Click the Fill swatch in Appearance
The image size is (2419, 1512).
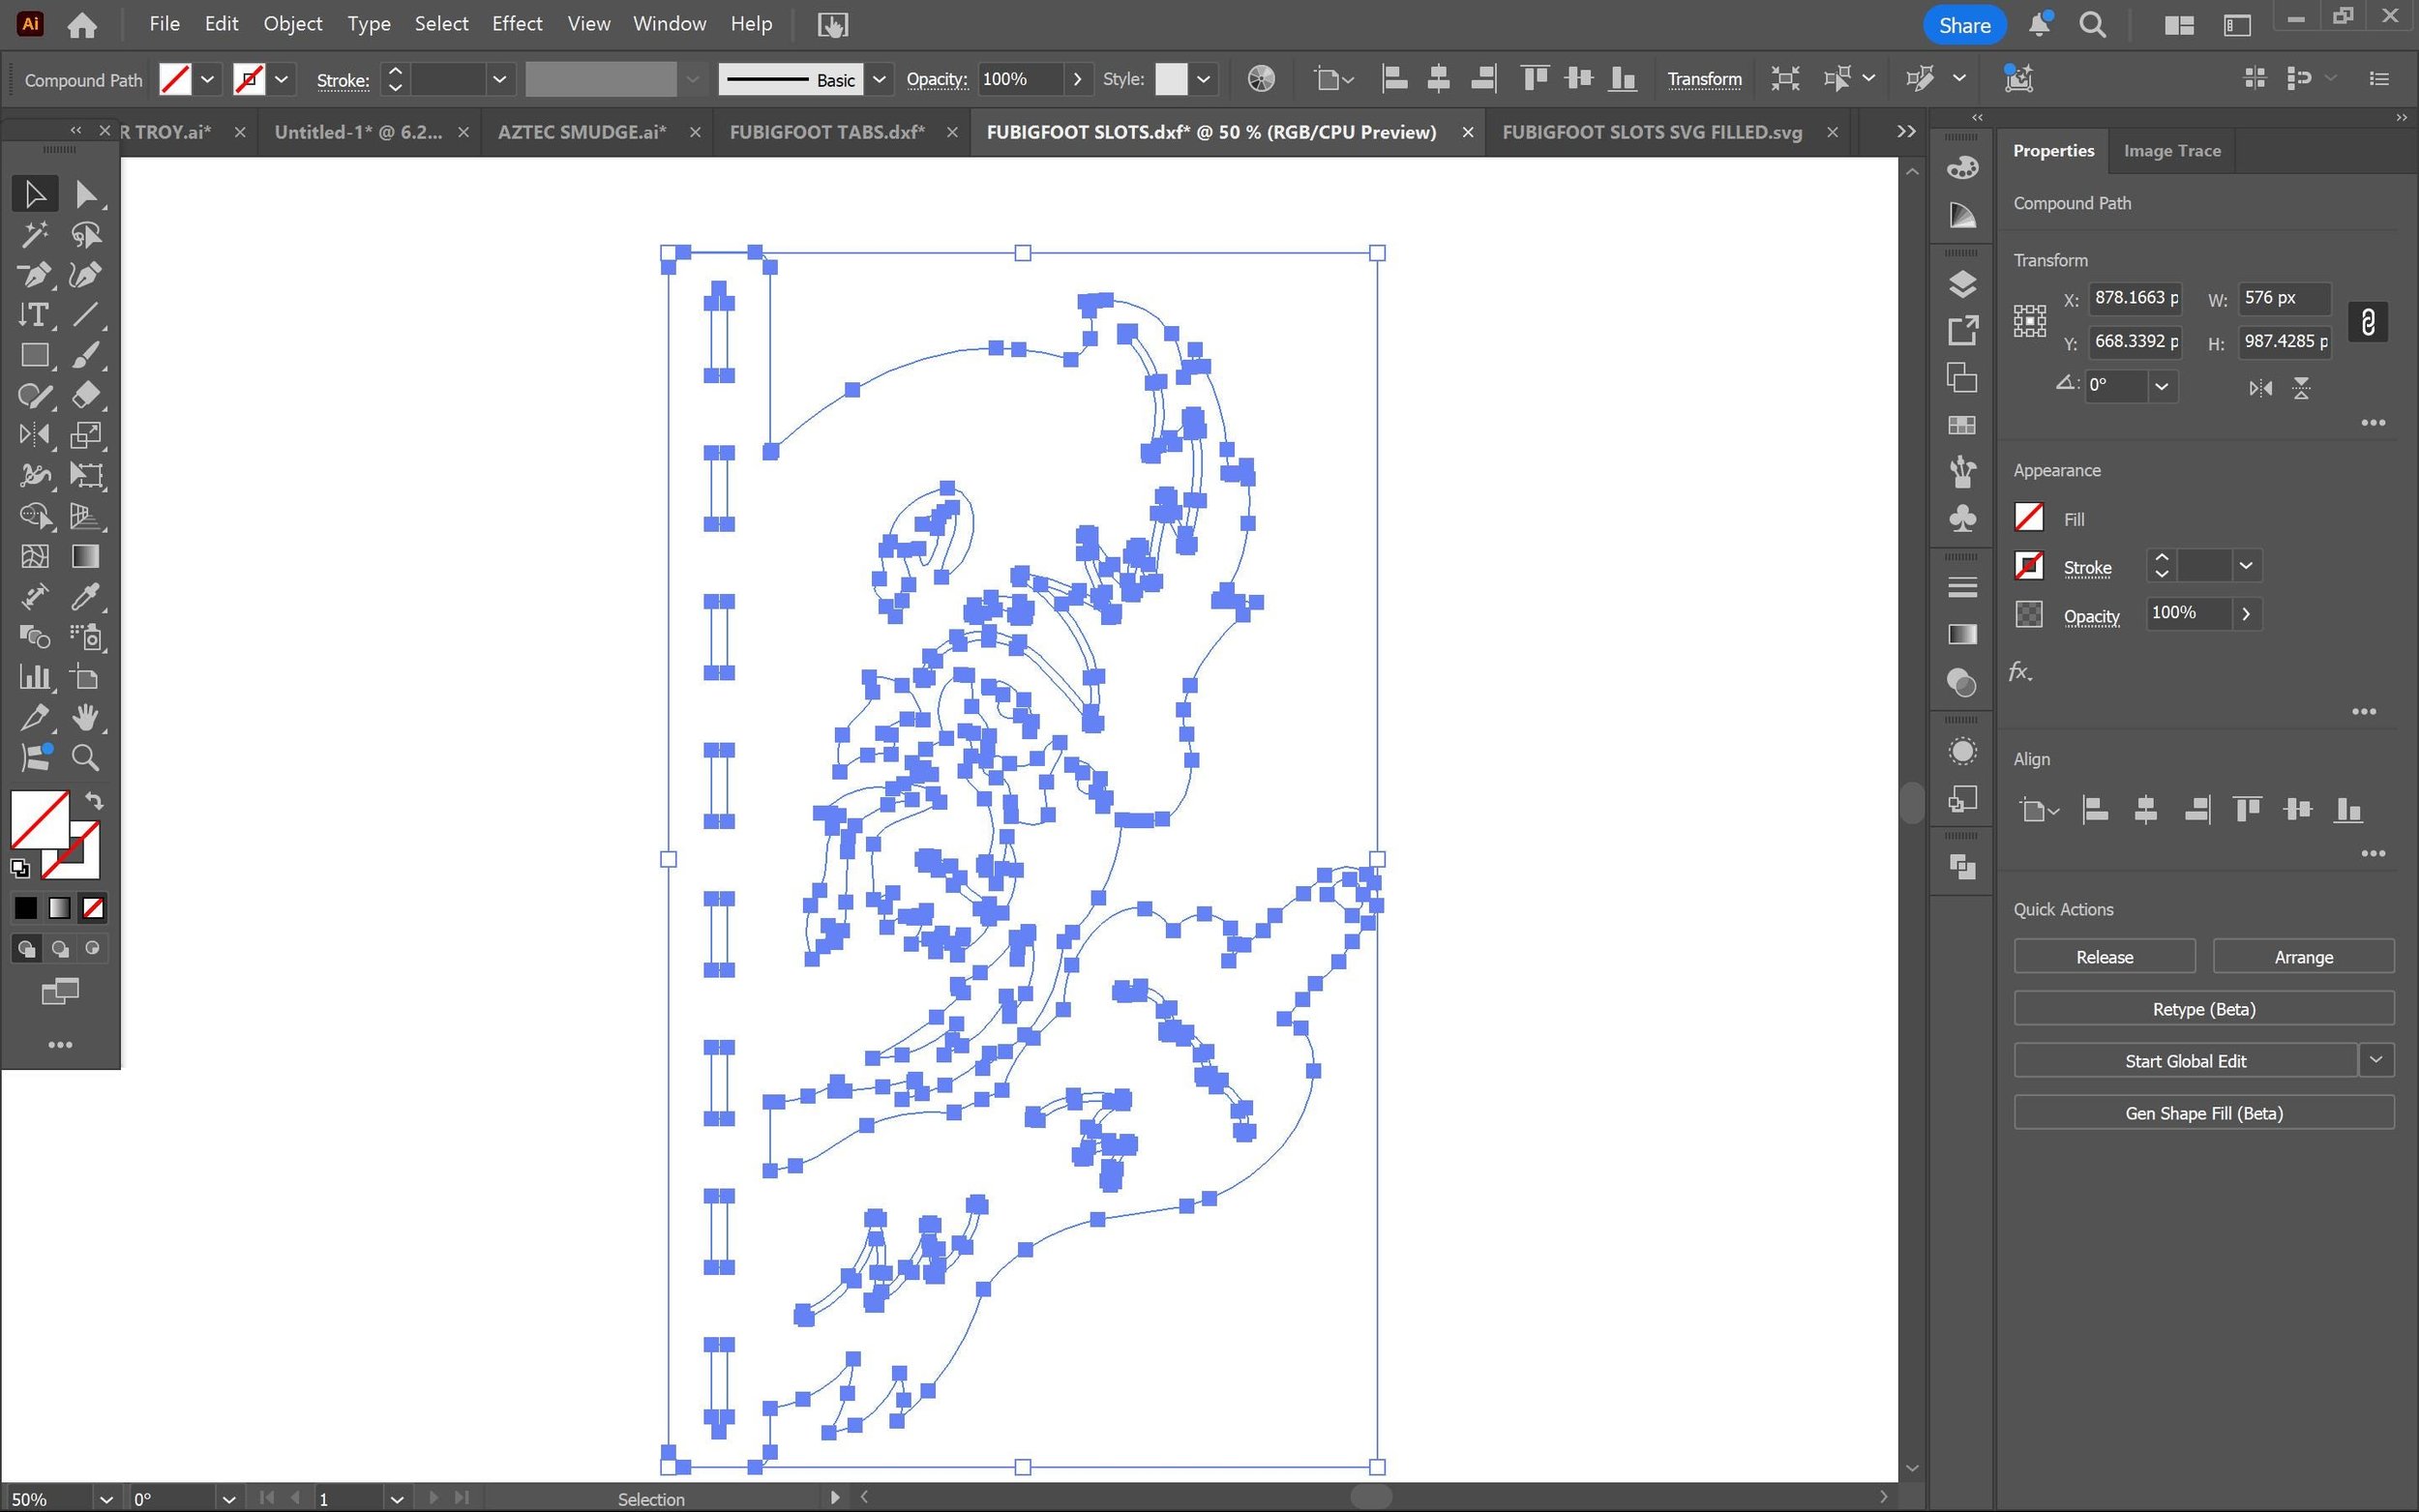click(x=2028, y=518)
